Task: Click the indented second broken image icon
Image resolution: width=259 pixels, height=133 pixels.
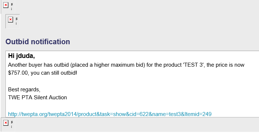Action: coord(11,20)
